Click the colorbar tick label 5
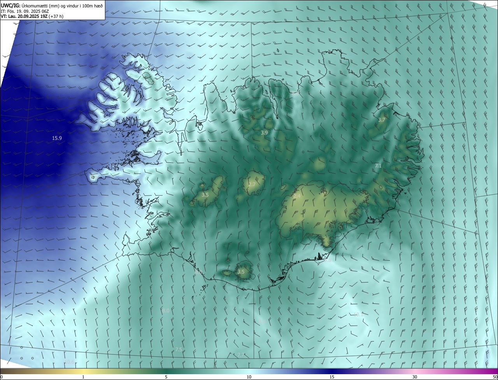Screen dimensions: 498x380 coord(166,377)
